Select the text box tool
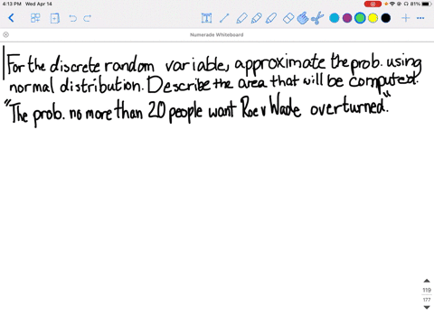Screen dimensions: 434x325 [x=206, y=18]
